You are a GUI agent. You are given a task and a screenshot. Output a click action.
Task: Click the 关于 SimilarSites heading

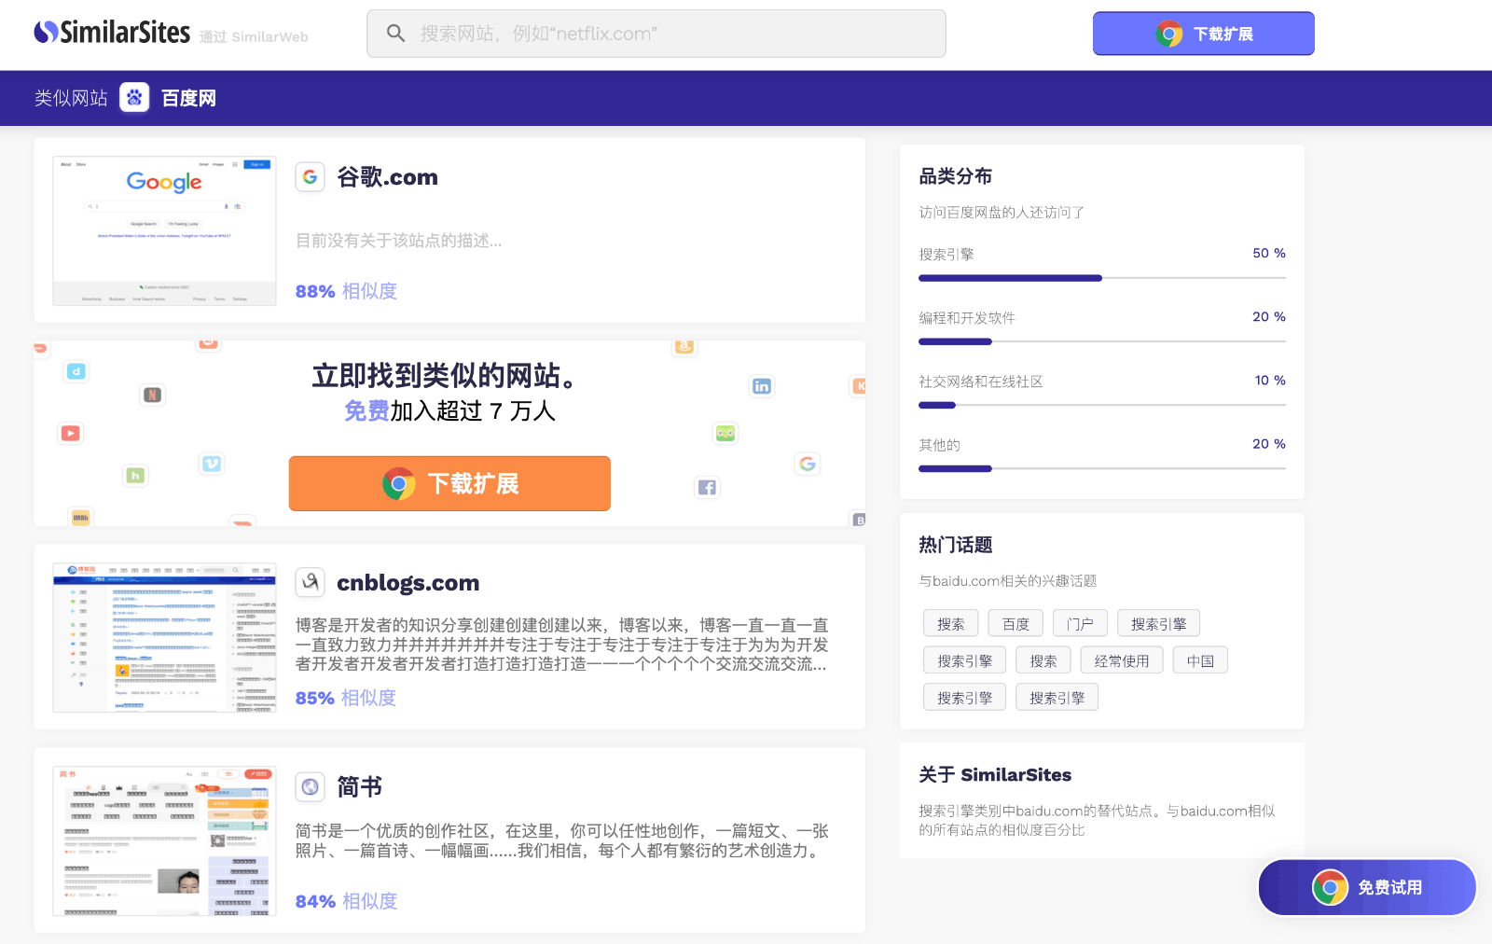click(x=995, y=774)
